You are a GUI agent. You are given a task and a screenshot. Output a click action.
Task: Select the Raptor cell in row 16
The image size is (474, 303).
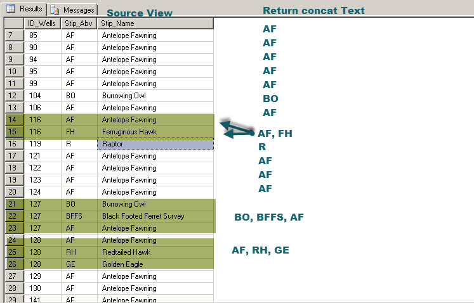pos(155,144)
